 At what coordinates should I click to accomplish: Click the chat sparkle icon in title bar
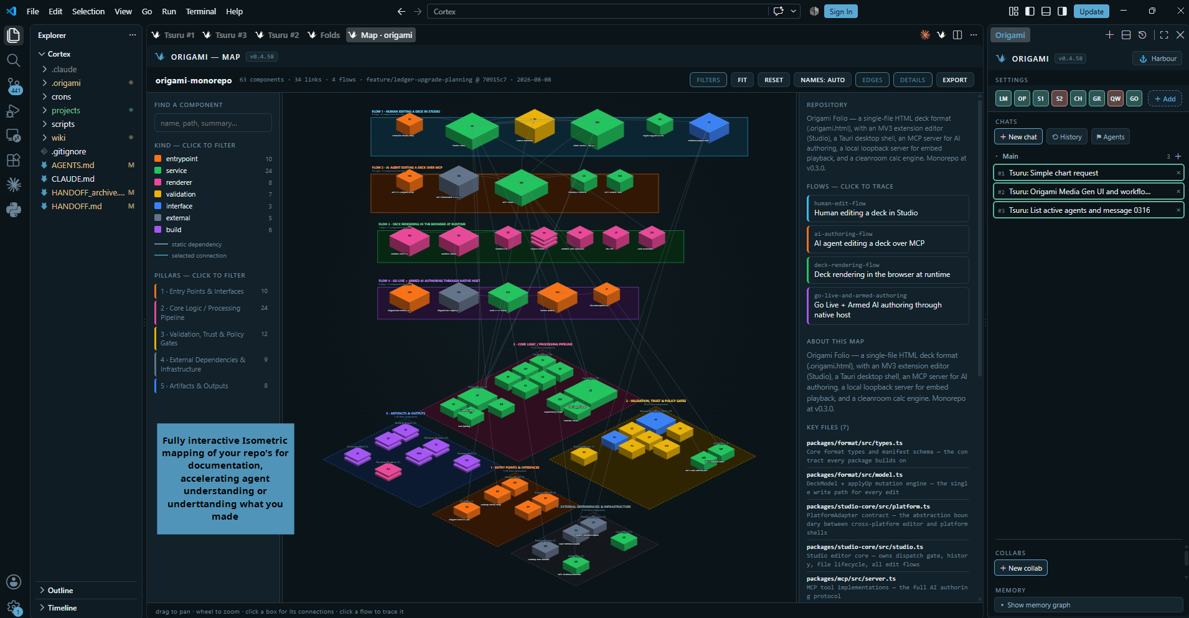(778, 11)
